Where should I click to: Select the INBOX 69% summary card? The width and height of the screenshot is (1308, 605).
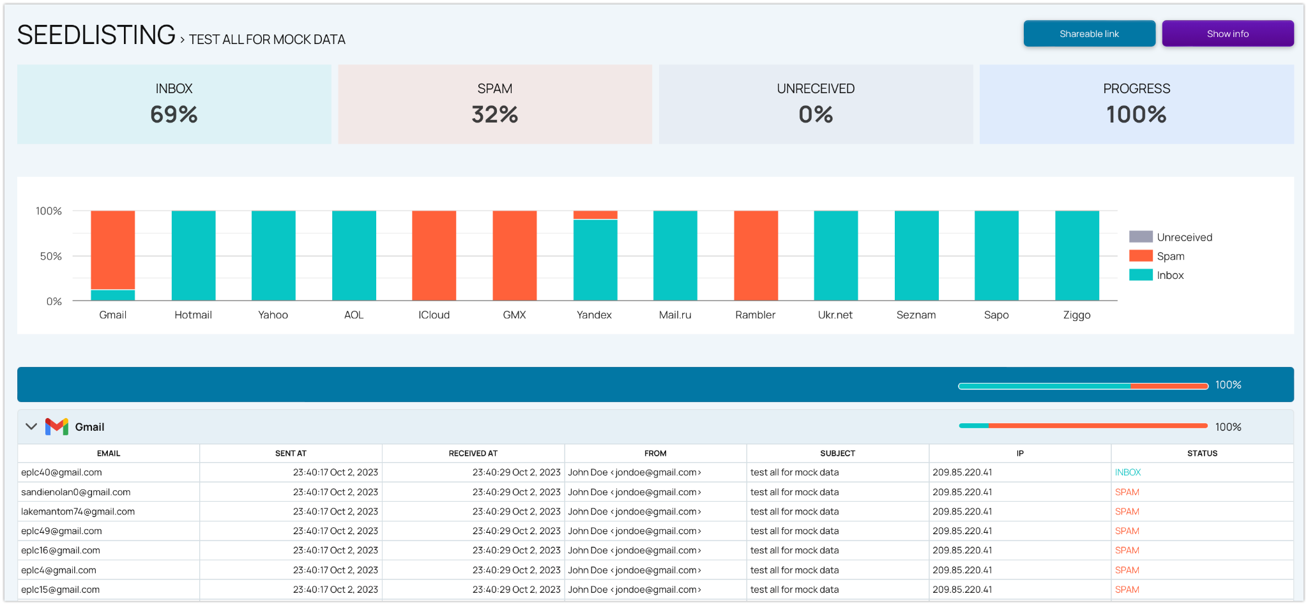point(174,104)
